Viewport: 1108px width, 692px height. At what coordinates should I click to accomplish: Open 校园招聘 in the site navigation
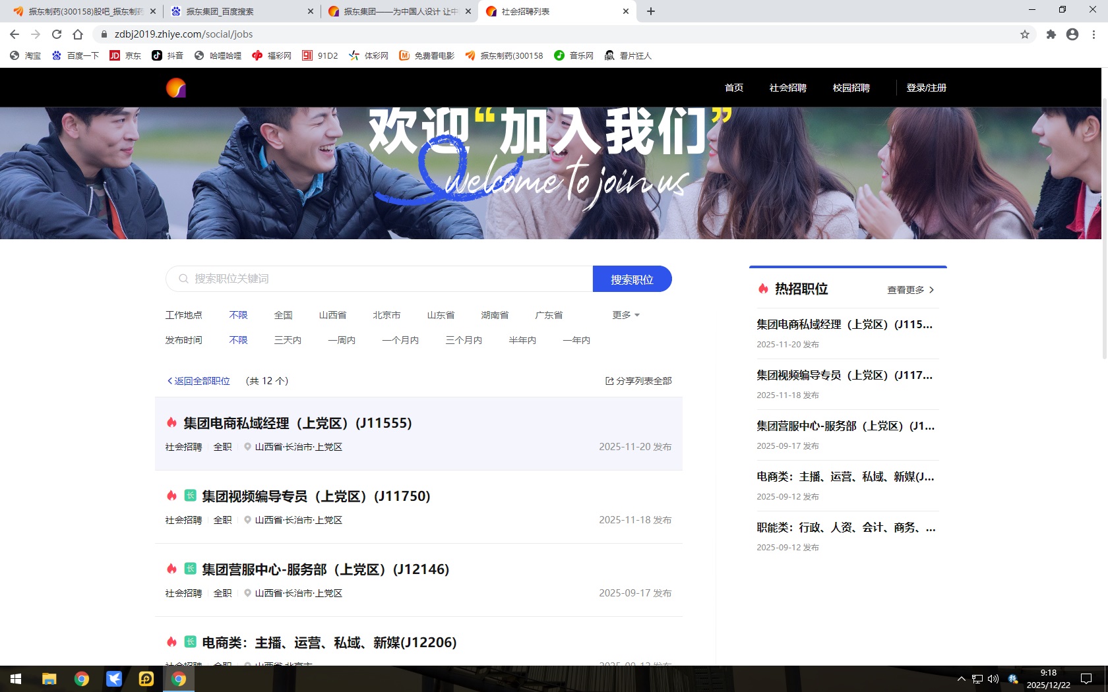(x=851, y=88)
